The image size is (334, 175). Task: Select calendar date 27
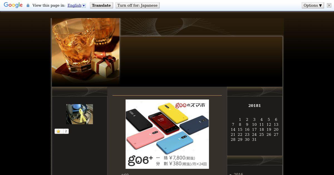(x=276, y=134)
